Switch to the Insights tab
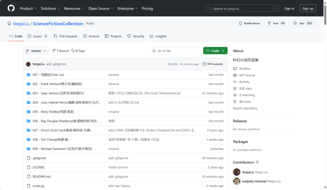The image size is (327, 190). (158, 36)
